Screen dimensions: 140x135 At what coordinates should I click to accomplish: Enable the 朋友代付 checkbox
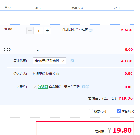[91, 111]
